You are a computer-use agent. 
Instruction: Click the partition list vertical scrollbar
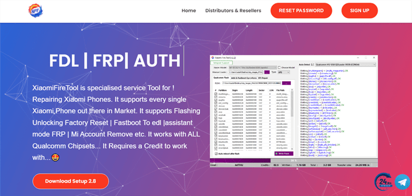coord(292,120)
